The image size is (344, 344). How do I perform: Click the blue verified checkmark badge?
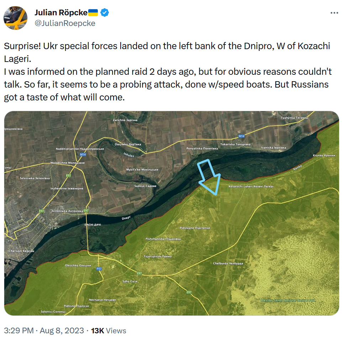tap(104, 13)
